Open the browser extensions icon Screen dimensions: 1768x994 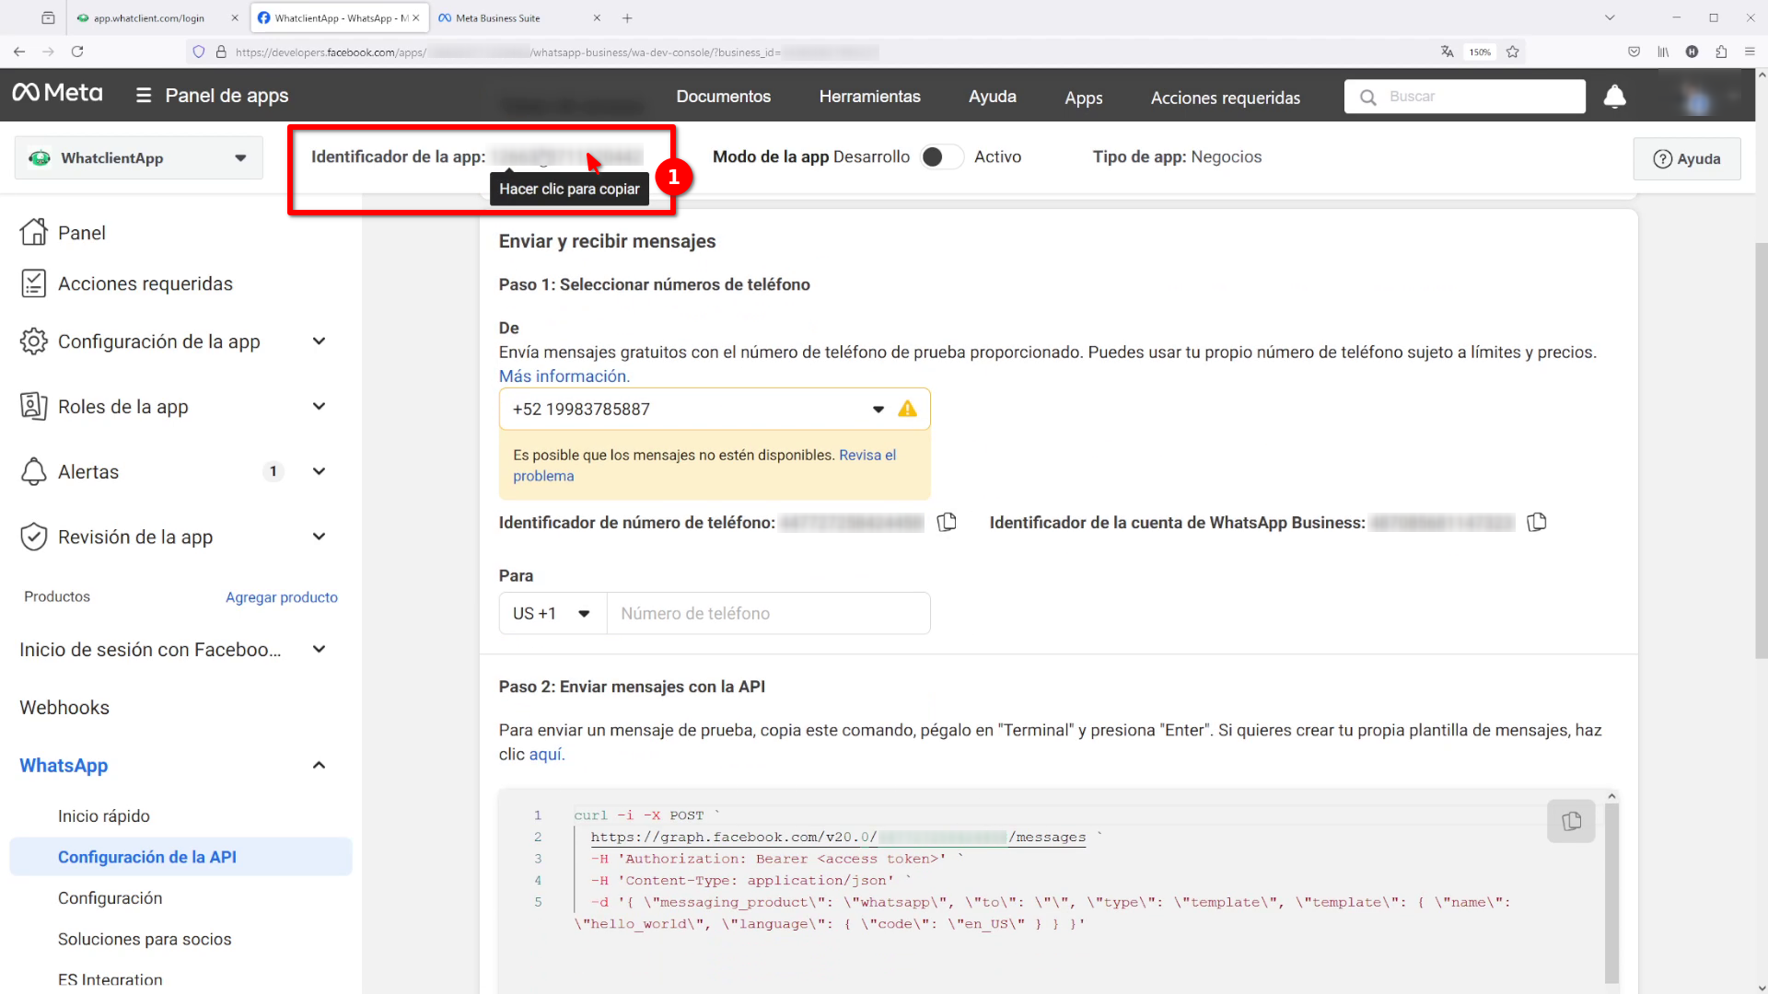click(x=1721, y=52)
